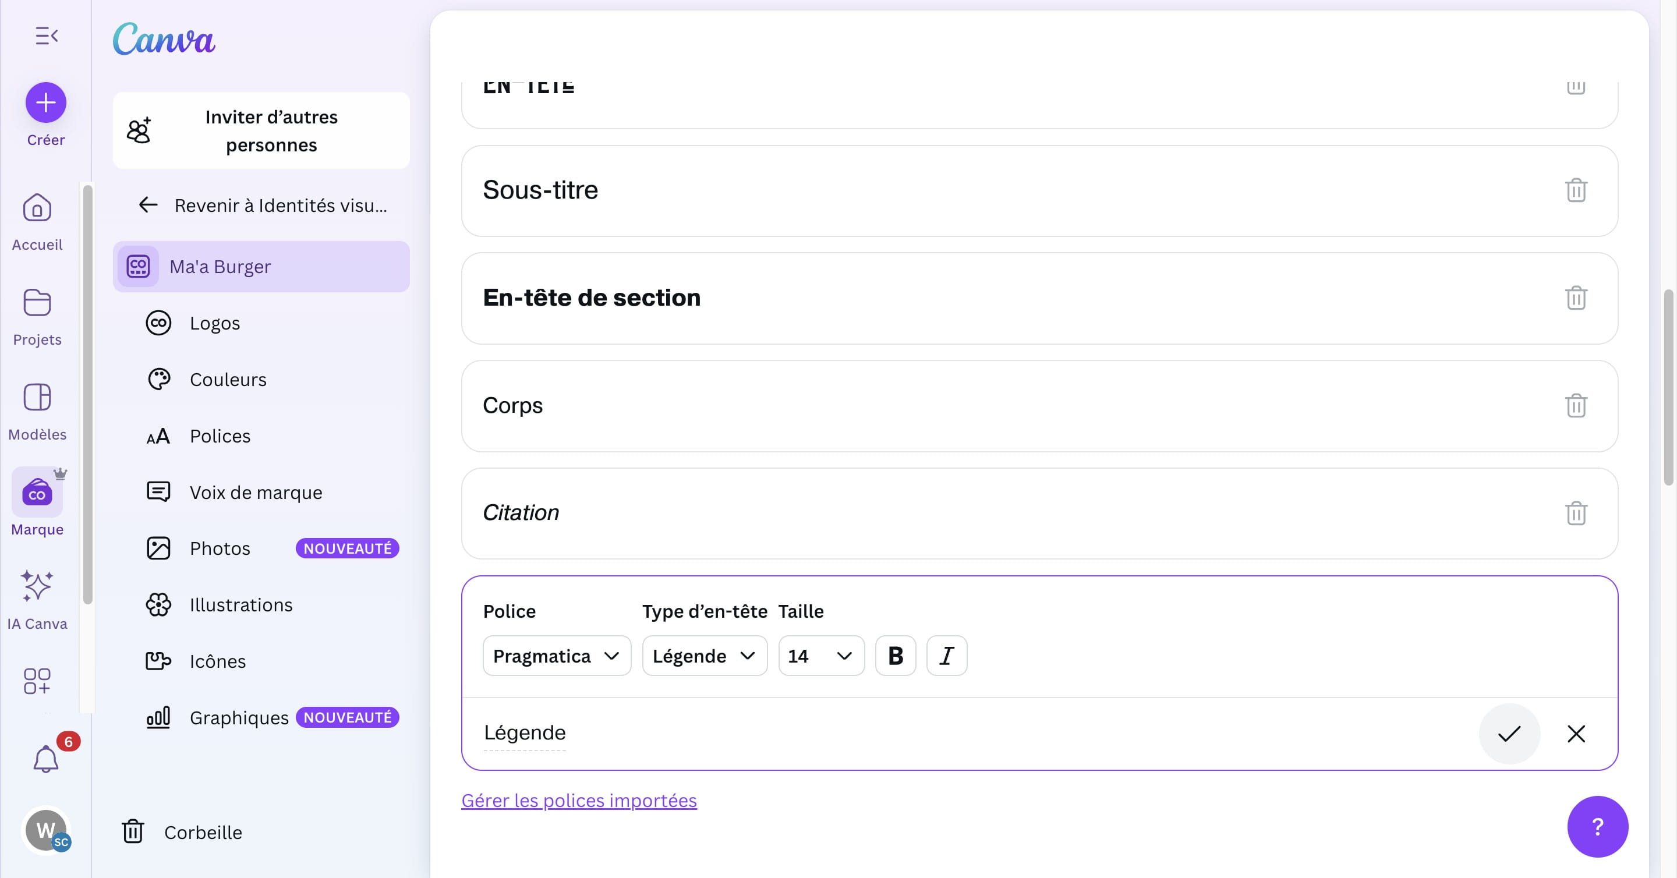Toggle bold formatting button
1677x878 pixels.
[895, 656]
